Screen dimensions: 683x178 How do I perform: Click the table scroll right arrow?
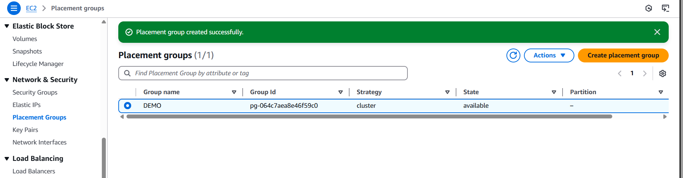(x=665, y=117)
